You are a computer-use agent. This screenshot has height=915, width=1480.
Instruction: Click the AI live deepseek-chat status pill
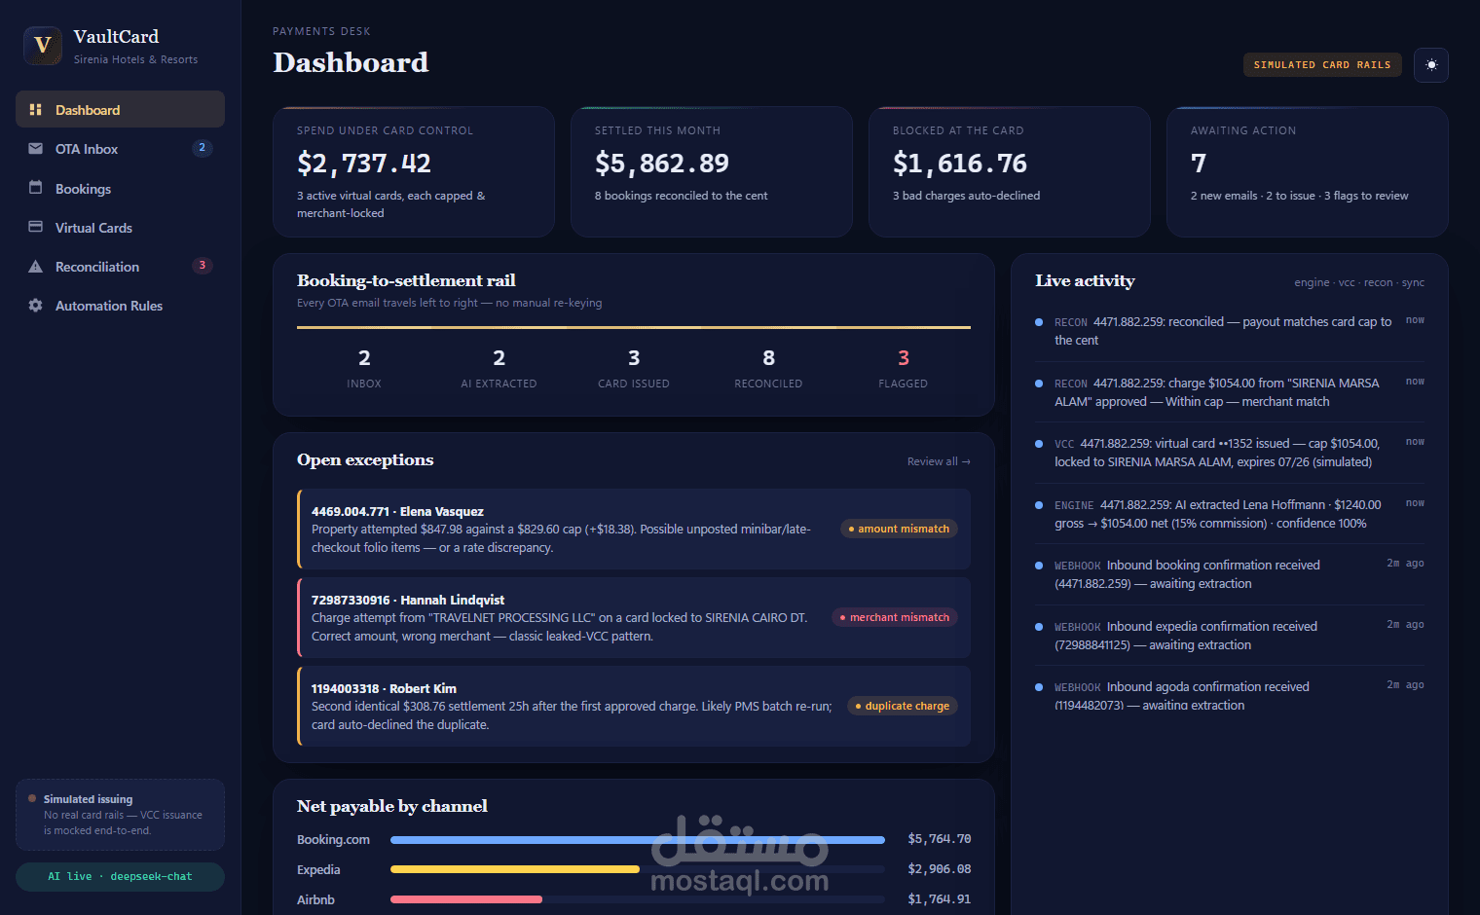click(120, 876)
